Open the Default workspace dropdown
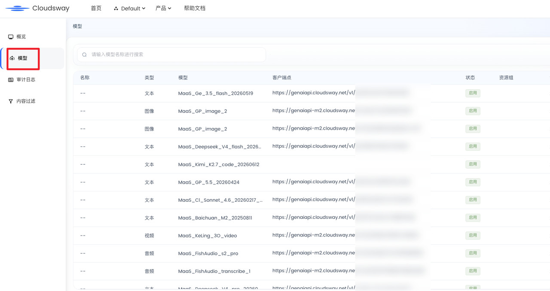 coord(130,8)
